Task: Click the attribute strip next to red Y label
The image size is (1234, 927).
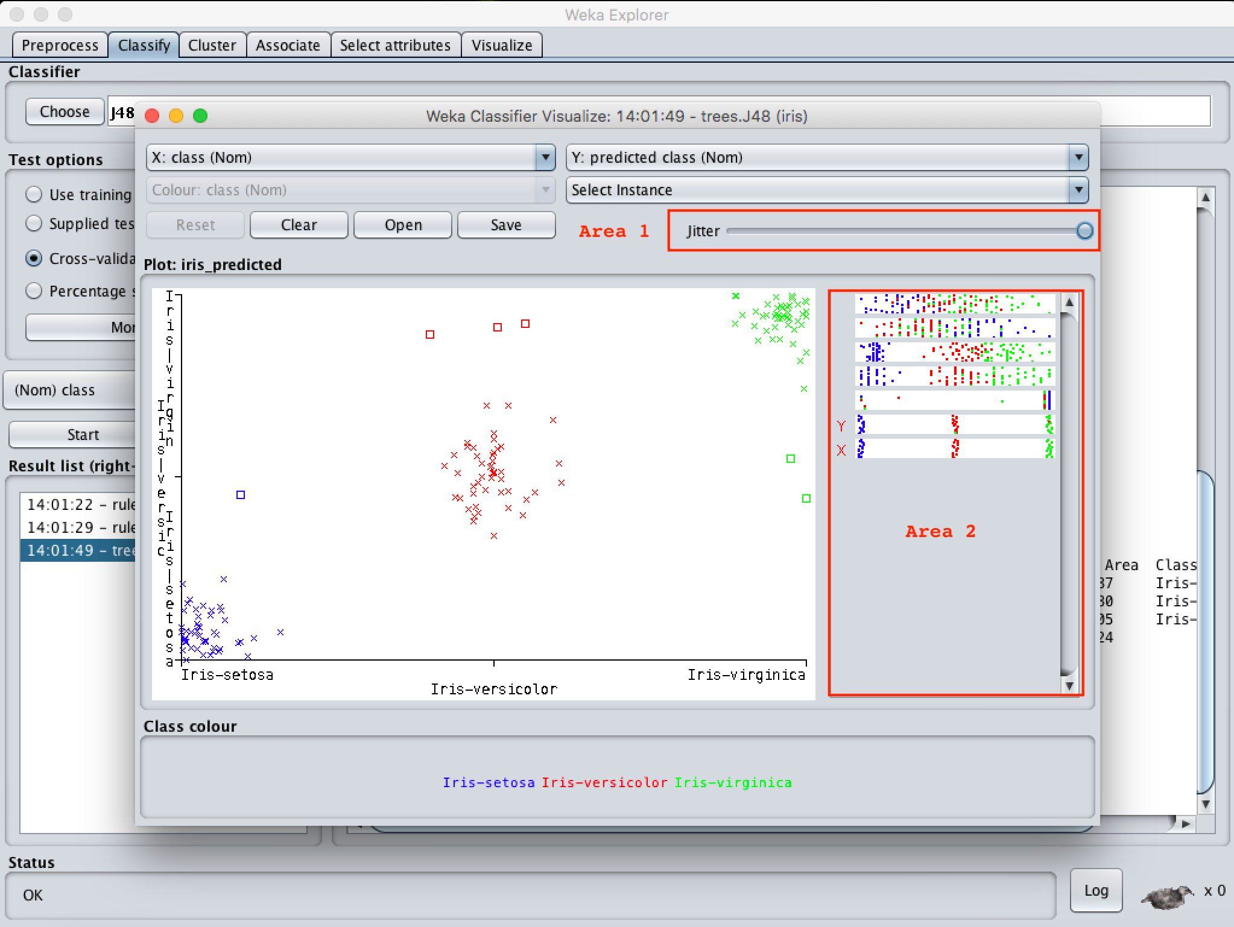Action: coord(955,425)
